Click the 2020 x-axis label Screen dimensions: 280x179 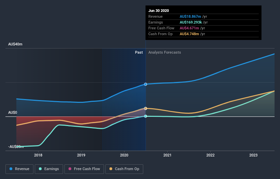tap(124, 155)
